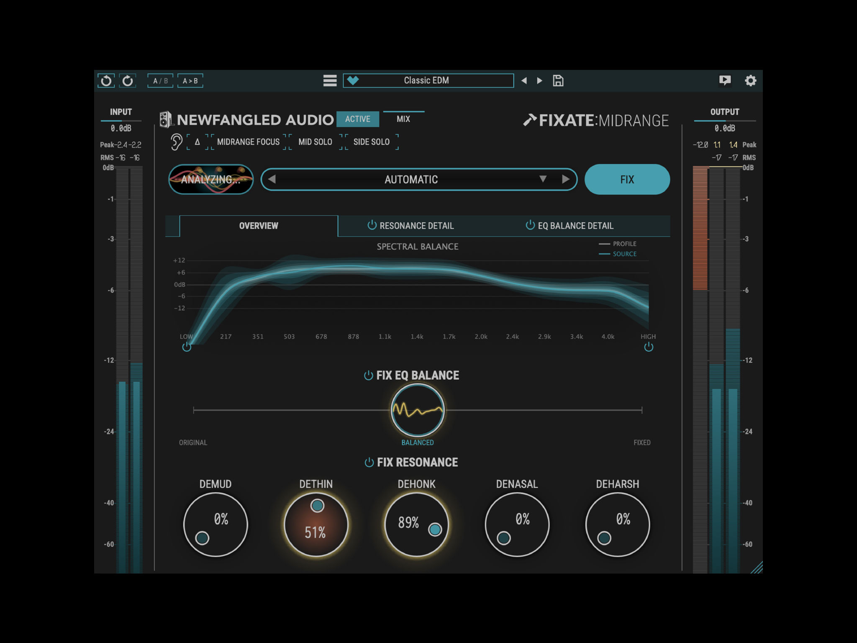Click the window resize corner handle
The height and width of the screenshot is (643, 857).
click(757, 567)
